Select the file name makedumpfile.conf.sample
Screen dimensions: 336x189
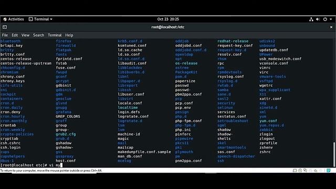click(x=144, y=152)
